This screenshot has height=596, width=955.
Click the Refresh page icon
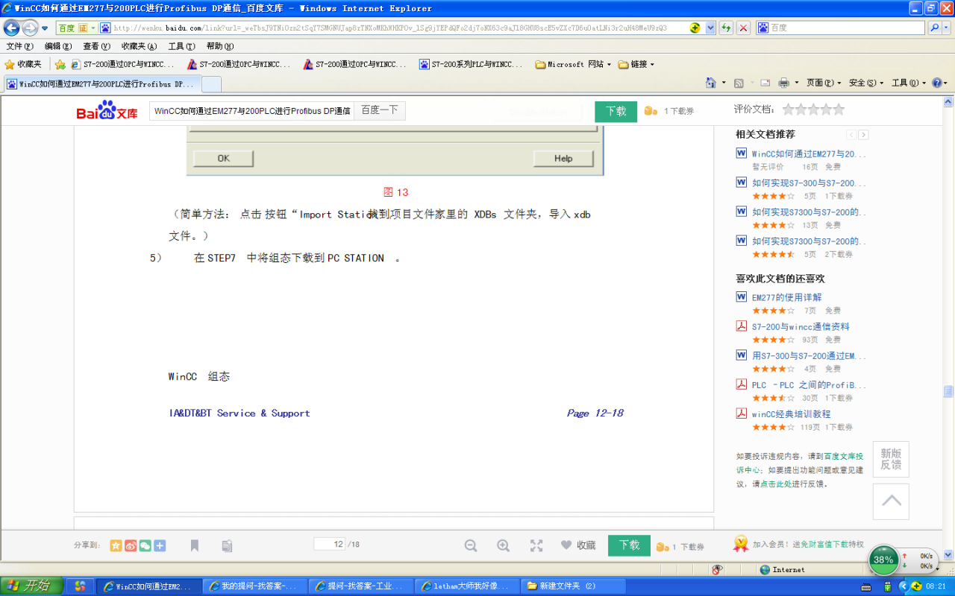(x=726, y=28)
